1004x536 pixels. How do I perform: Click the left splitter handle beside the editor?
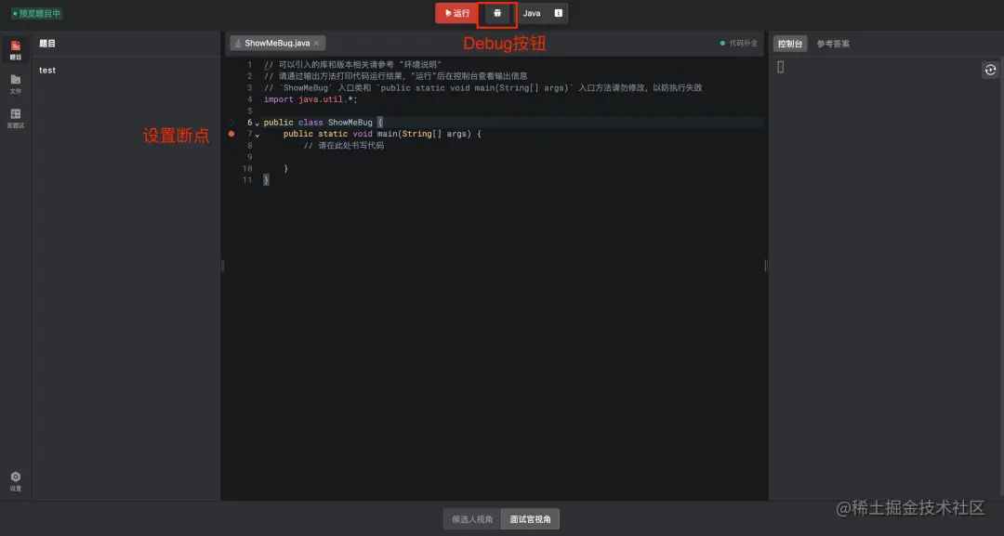click(x=223, y=266)
